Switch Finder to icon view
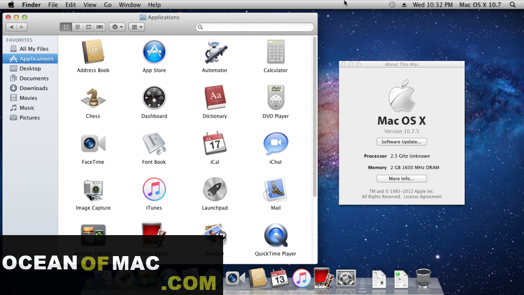The height and width of the screenshot is (295, 524). [66, 27]
